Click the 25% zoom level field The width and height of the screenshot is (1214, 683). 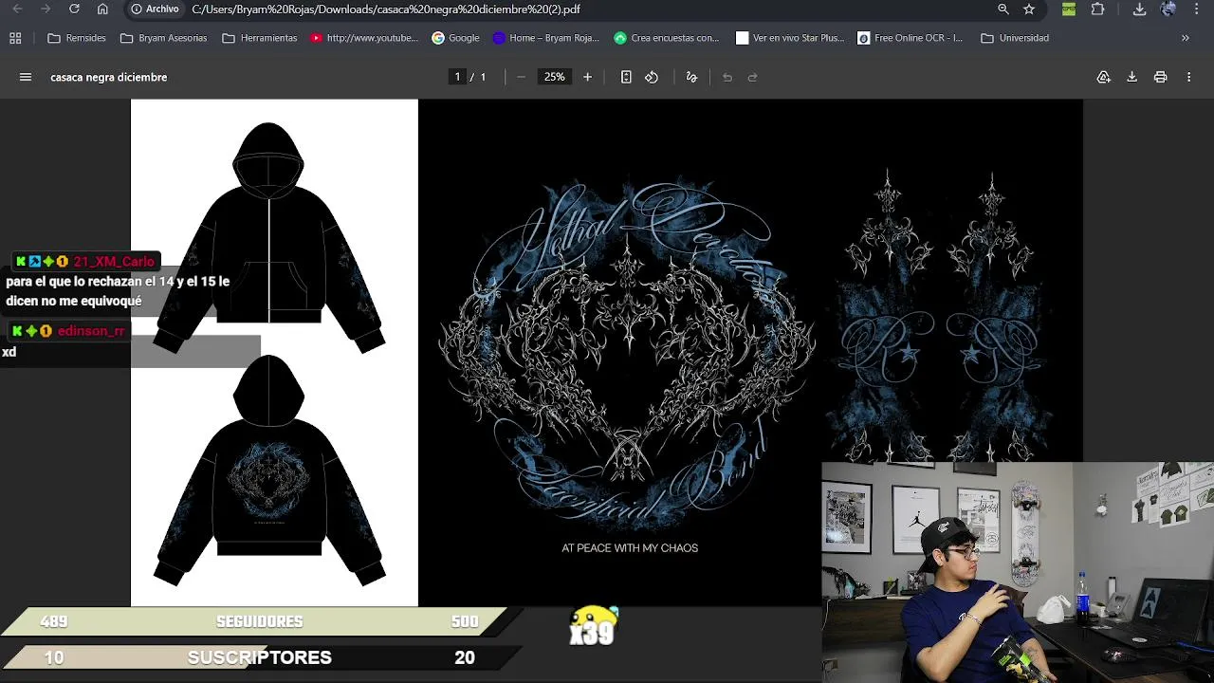click(x=554, y=77)
